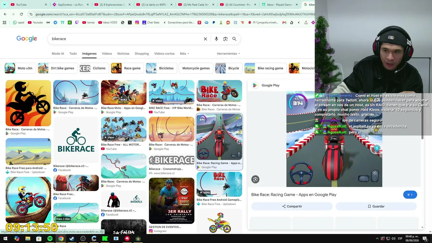Switch to the Shopping results tab
432x243 pixels.
click(x=142, y=54)
